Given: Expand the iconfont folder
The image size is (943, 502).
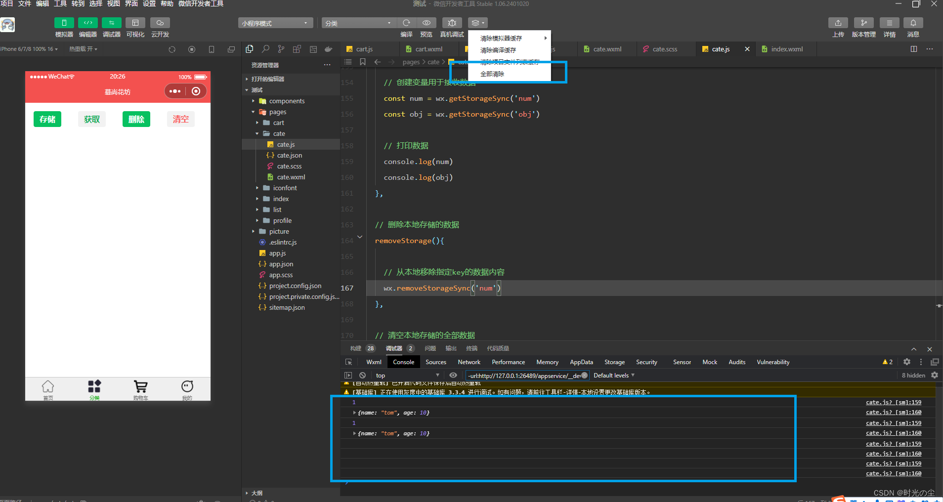Looking at the screenshot, I should [x=291, y=188].
